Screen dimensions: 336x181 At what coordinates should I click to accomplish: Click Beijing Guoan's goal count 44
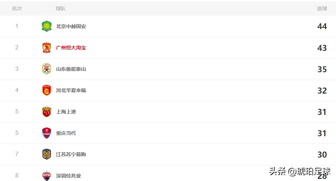[x=322, y=26]
